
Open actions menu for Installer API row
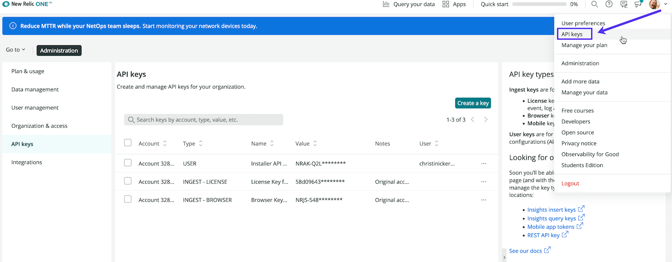click(x=483, y=163)
